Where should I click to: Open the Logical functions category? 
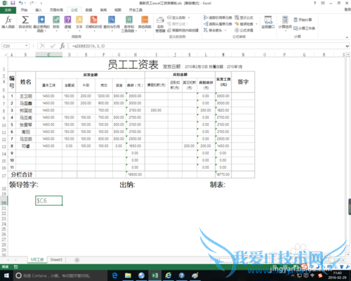pos(67,22)
